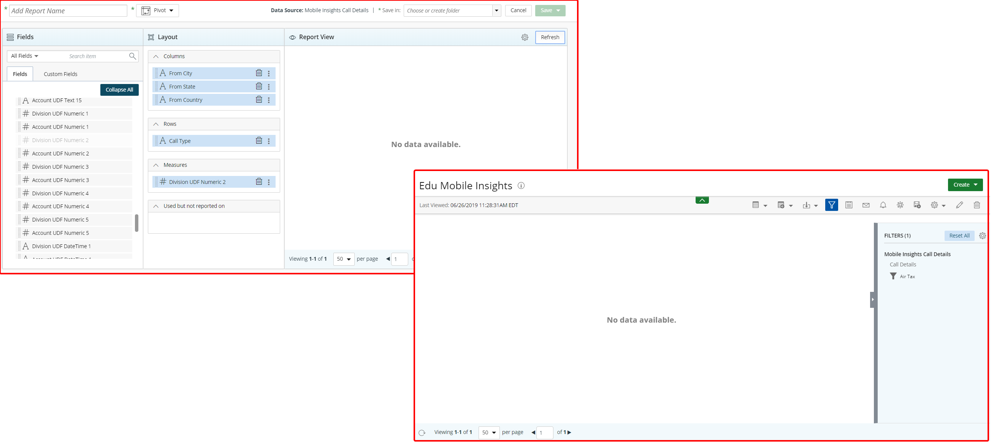
Task: Collapse the Columns section
Action: tap(156, 56)
